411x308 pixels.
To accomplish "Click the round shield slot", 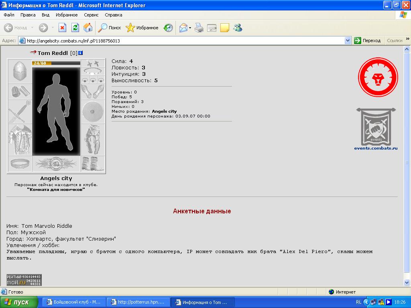I will 93,111.
